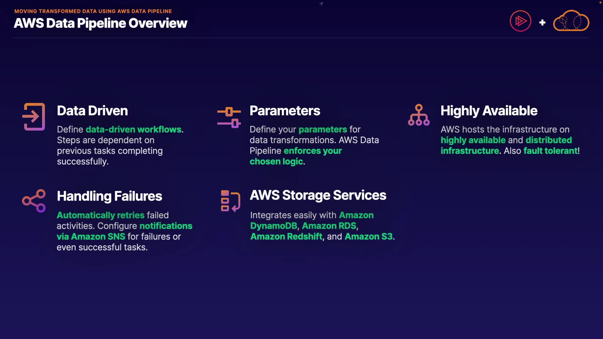The width and height of the screenshot is (603, 339).
Task: Click the plus sign between logos
Action: coord(542,23)
